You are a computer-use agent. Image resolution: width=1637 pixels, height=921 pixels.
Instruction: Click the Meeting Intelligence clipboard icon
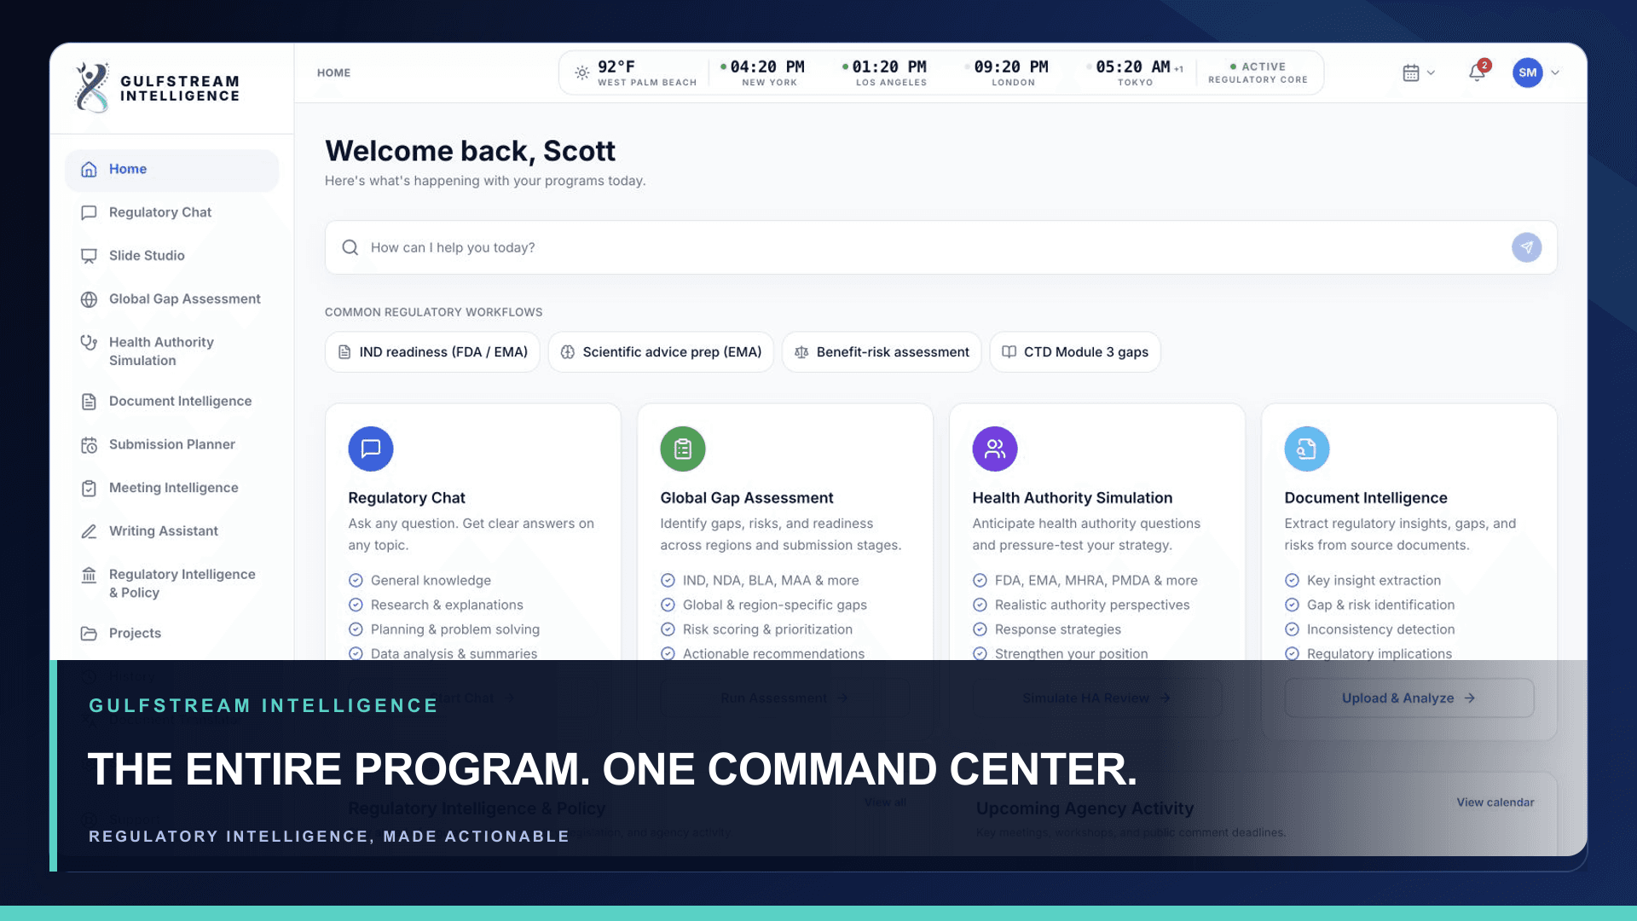point(89,489)
